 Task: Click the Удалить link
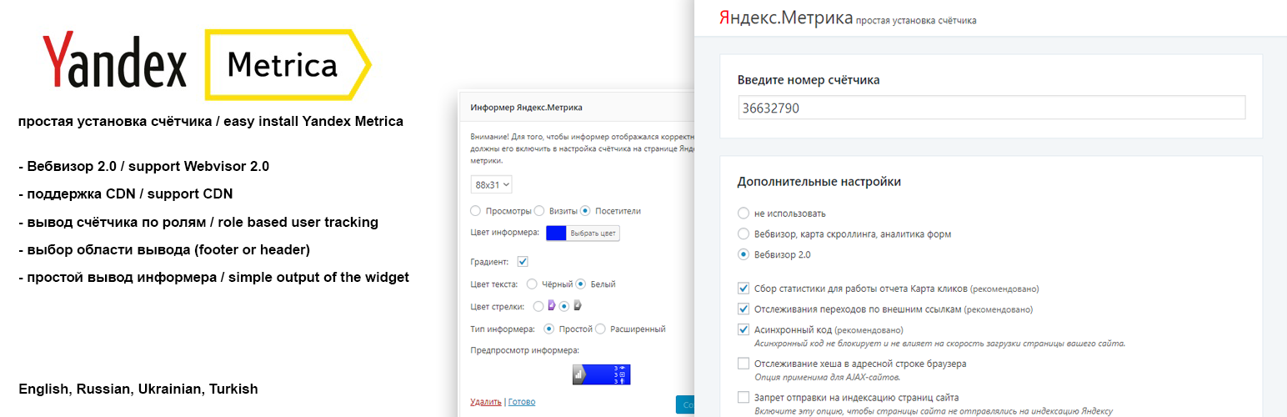click(486, 402)
